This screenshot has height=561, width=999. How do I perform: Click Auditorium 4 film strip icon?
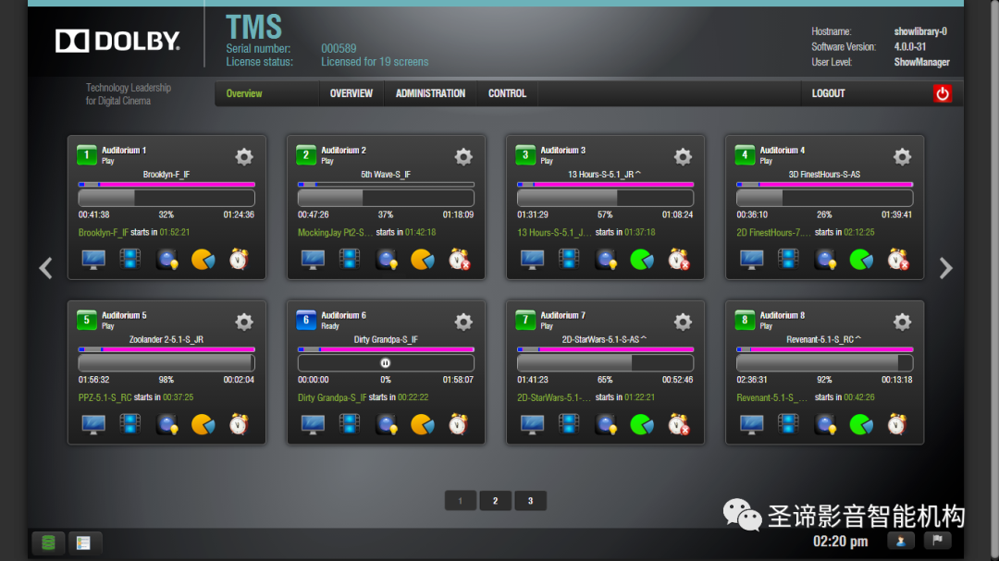pos(788,259)
